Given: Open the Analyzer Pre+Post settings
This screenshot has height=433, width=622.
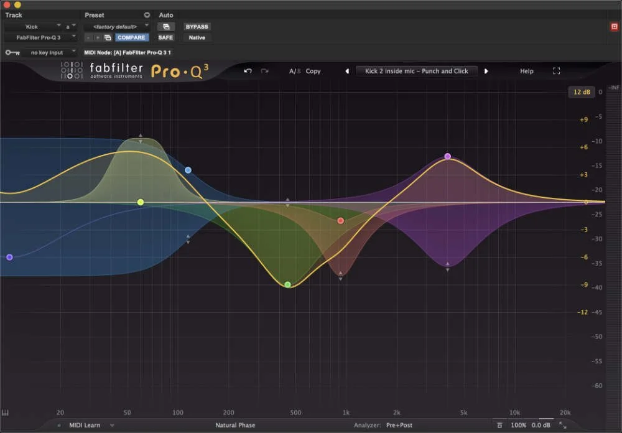Looking at the screenshot, I should (x=399, y=425).
